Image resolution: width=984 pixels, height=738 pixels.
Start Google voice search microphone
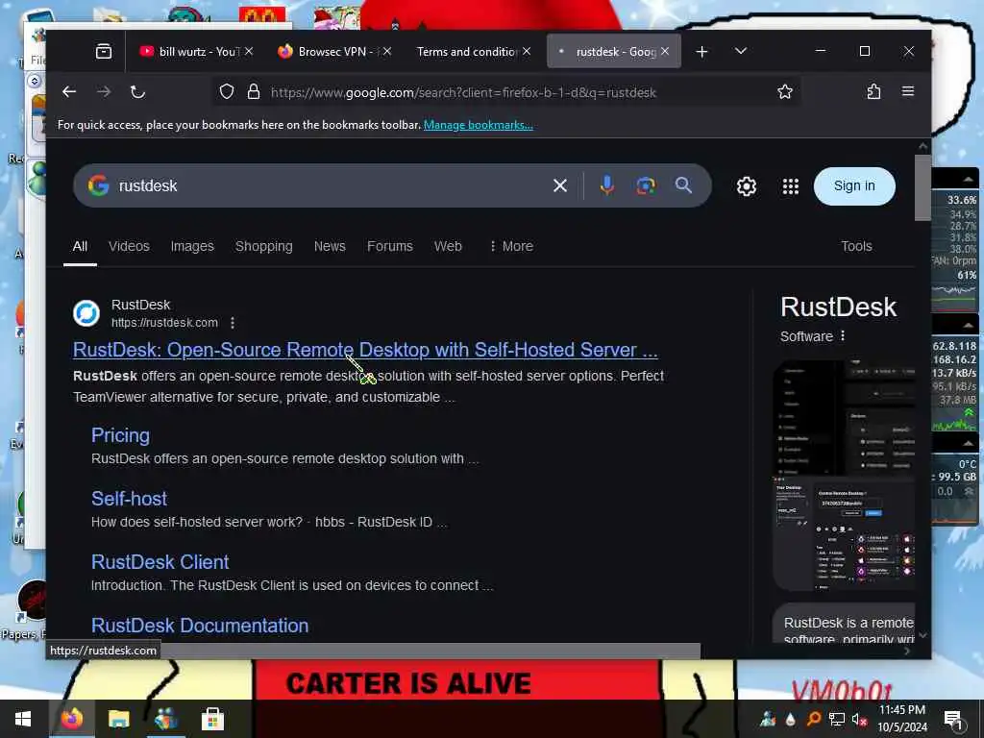click(x=607, y=185)
